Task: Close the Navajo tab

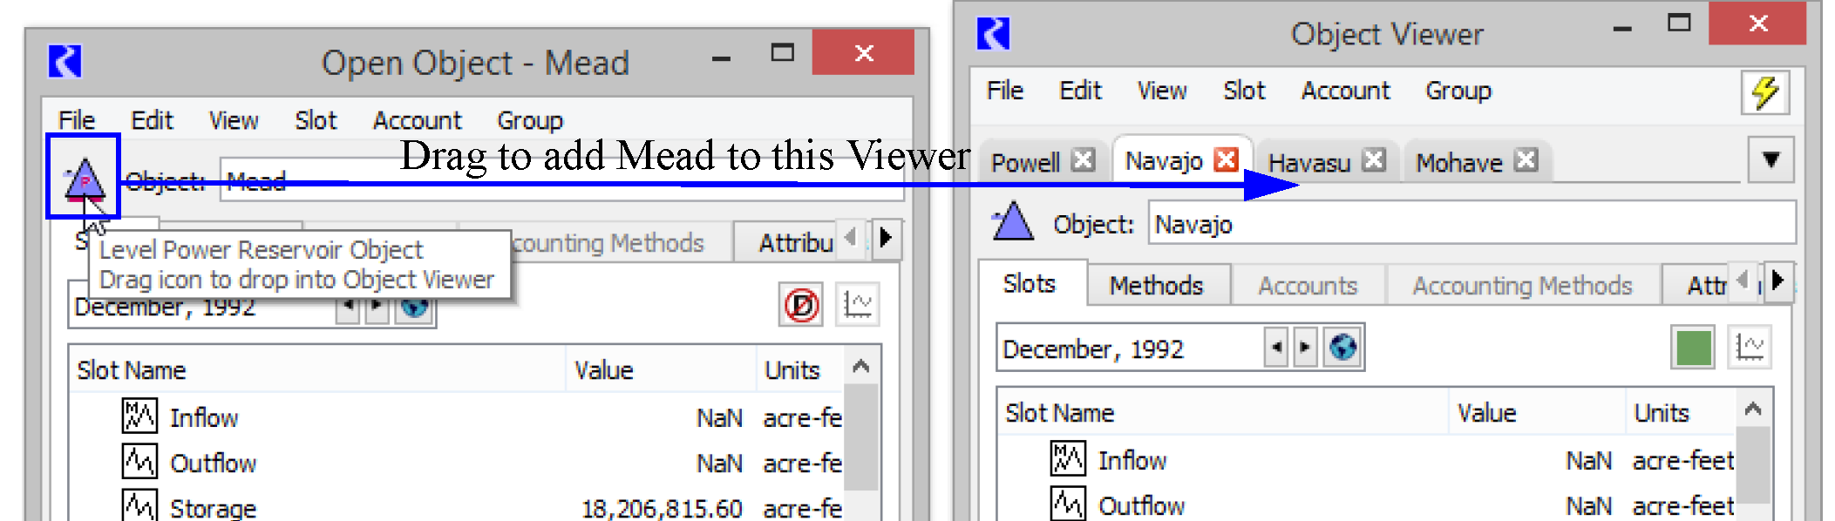Action: click(x=1226, y=159)
